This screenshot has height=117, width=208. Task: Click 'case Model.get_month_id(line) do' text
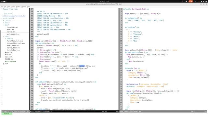tap(51, 84)
